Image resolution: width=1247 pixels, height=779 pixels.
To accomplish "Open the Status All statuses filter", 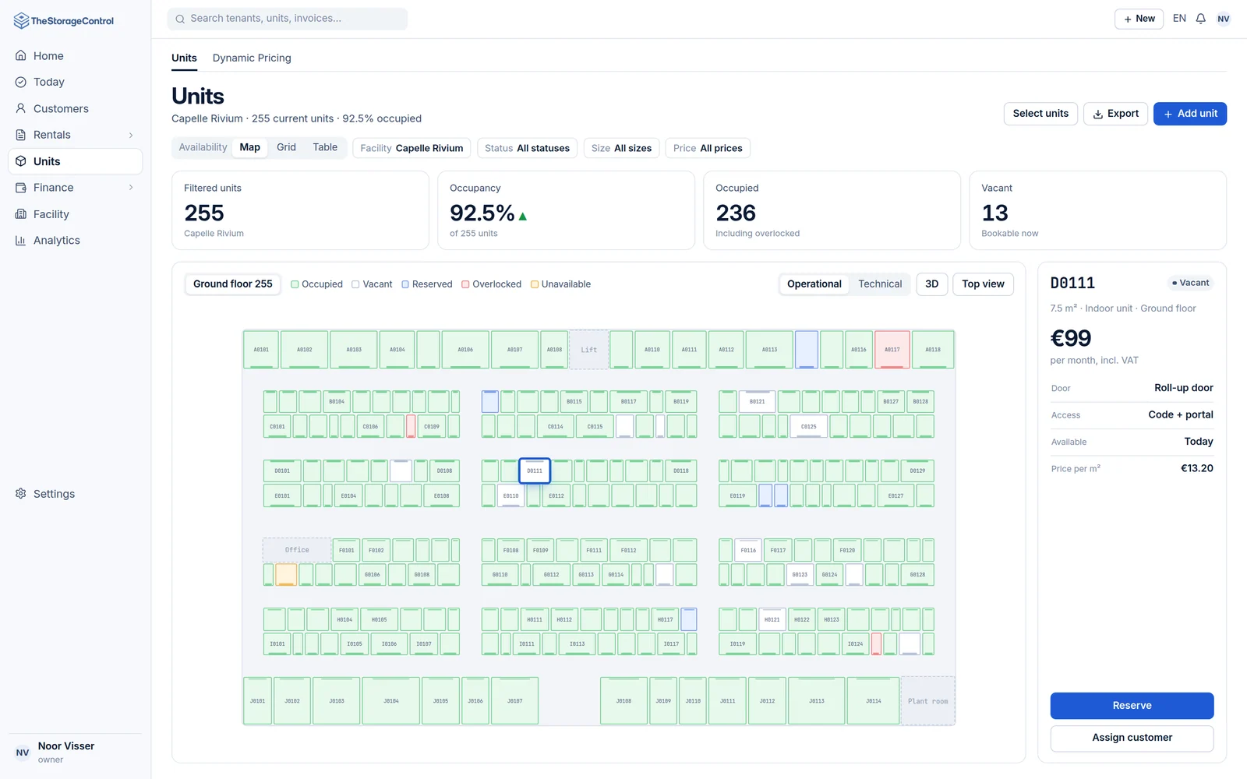I will pyautogui.click(x=527, y=148).
